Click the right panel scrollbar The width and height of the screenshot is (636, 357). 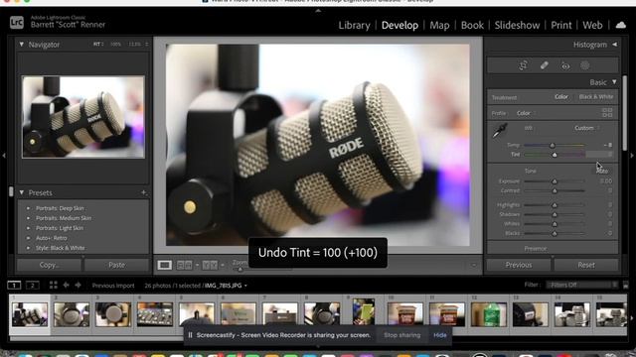click(x=625, y=112)
